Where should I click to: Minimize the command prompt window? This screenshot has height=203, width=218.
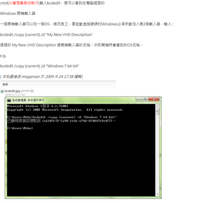139,99
